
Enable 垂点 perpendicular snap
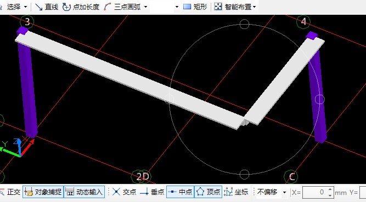tap(152, 192)
